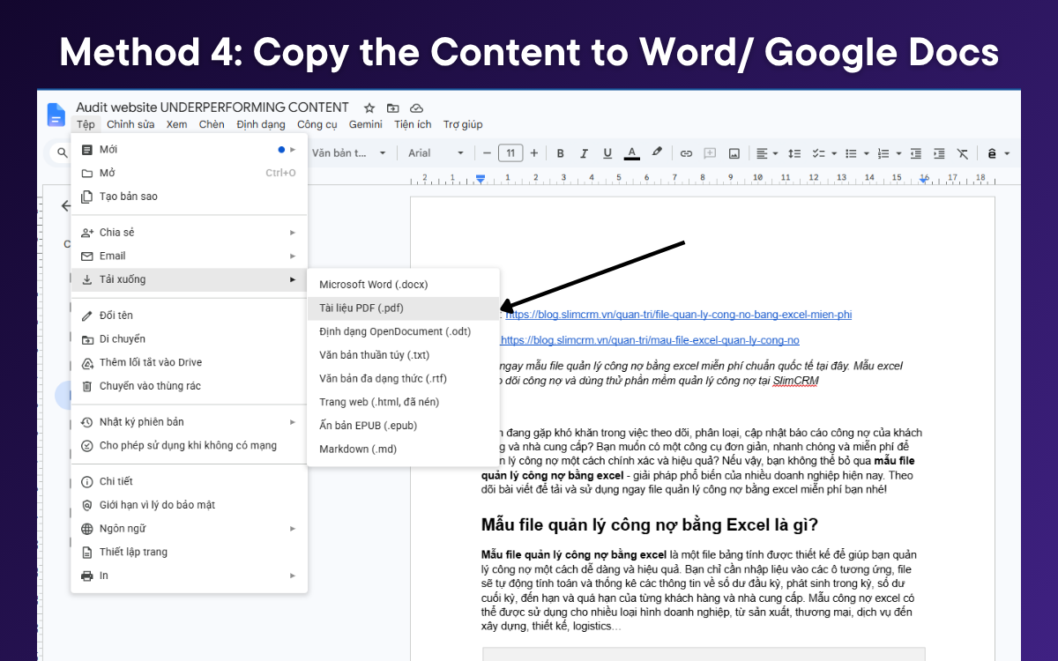Click the Google Docs home logo
Screen dimensions: 1058x661
pyautogui.click(x=56, y=115)
